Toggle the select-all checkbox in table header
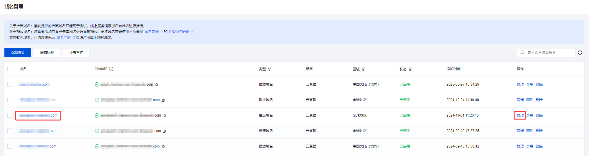Image resolution: width=589 pixels, height=156 pixels. click(10, 69)
